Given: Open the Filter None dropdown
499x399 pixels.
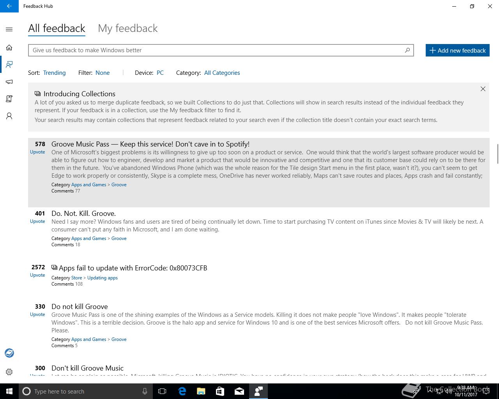Looking at the screenshot, I should 103,73.
